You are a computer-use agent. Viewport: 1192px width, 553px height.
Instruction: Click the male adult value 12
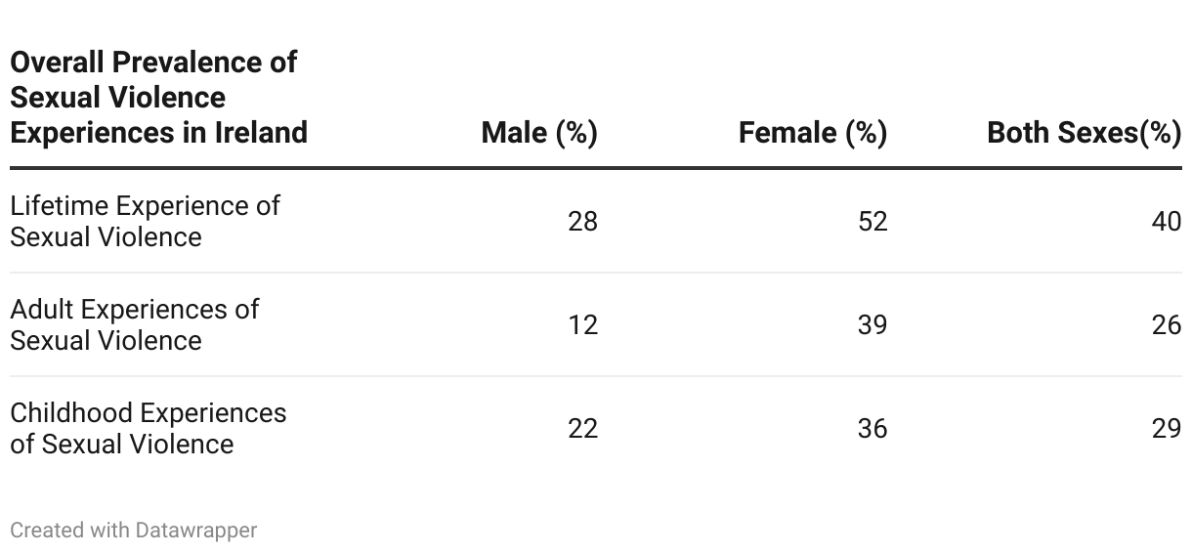click(x=582, y=324)
